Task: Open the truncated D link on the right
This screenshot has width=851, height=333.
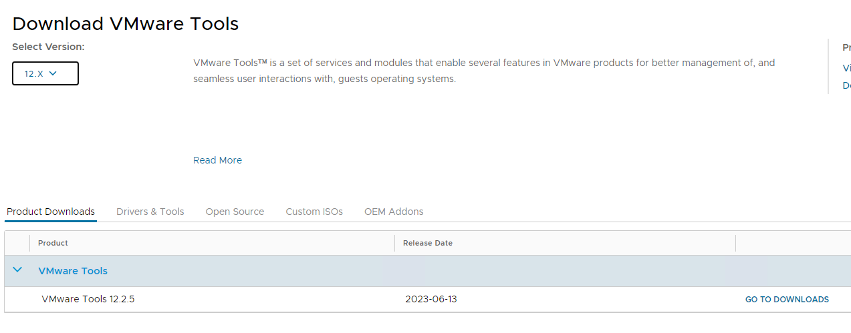Action: click(x=846, y=85)
